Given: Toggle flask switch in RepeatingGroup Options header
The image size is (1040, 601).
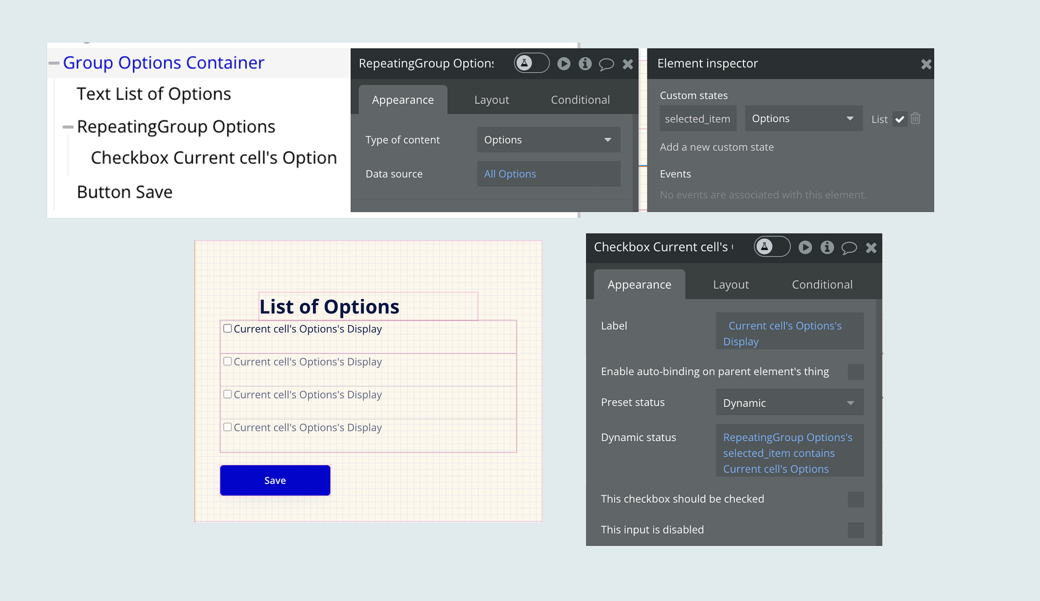Looking at the screenshot, I should (x=531, y=63).
